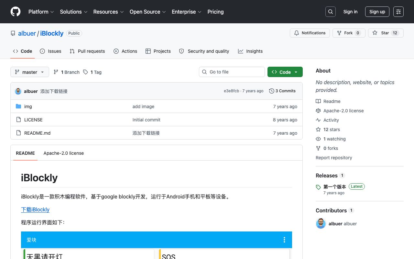
Task: Click albuer's avatar under Contributors
Action: click(321, 224)
